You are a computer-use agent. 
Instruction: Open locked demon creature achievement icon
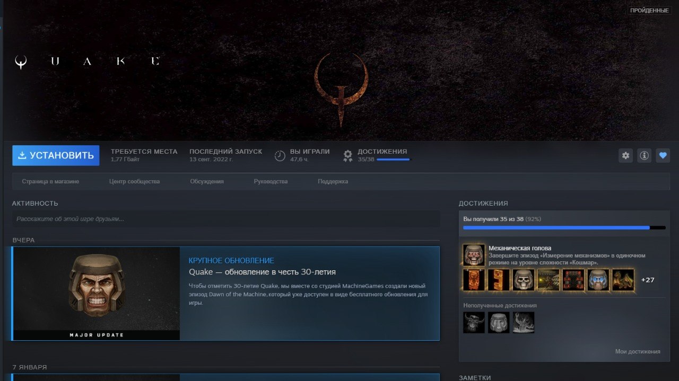coord(524,322)
